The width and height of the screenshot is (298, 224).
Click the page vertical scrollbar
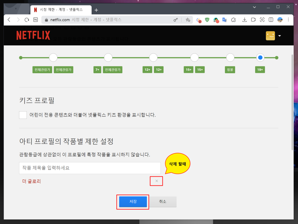292,102
